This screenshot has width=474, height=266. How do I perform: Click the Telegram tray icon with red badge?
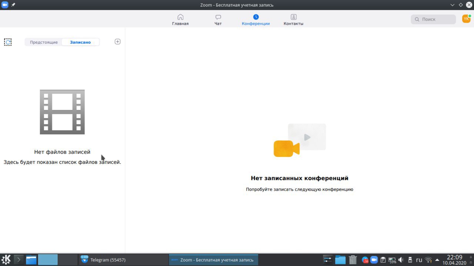click(x=365, y=260)
